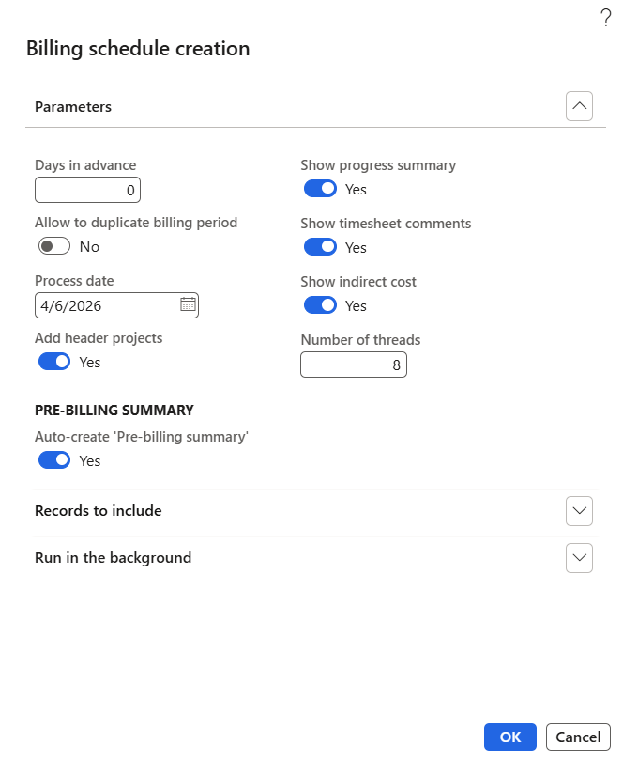This screenshot has height=776, width=623.
Task: Click the Process date input field
Action: pyautogui.click(x=105, y=305)
